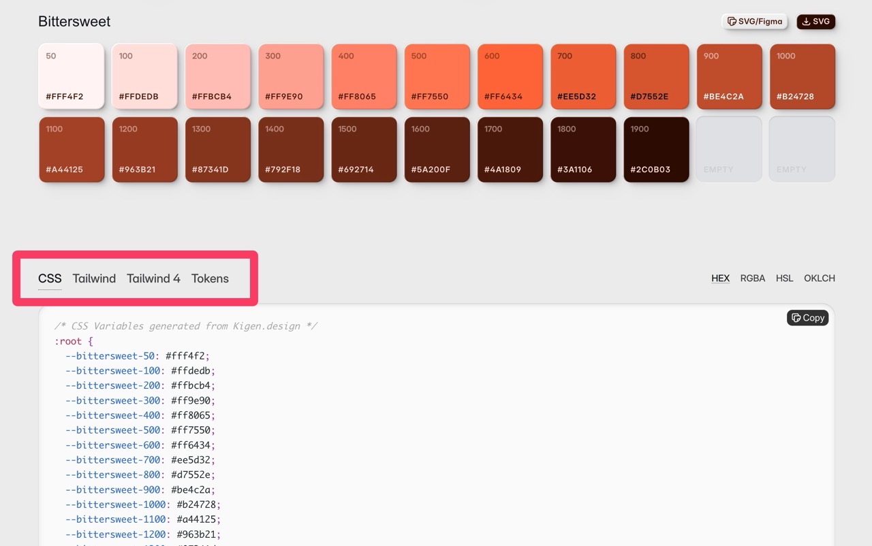Select the CSS tab
The image size is (872, 546).
point(50,278)
